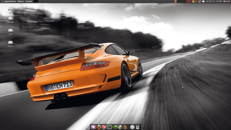Open the System menu
The height and width of the screenshot is (130, 231).
tap(29, 1)
